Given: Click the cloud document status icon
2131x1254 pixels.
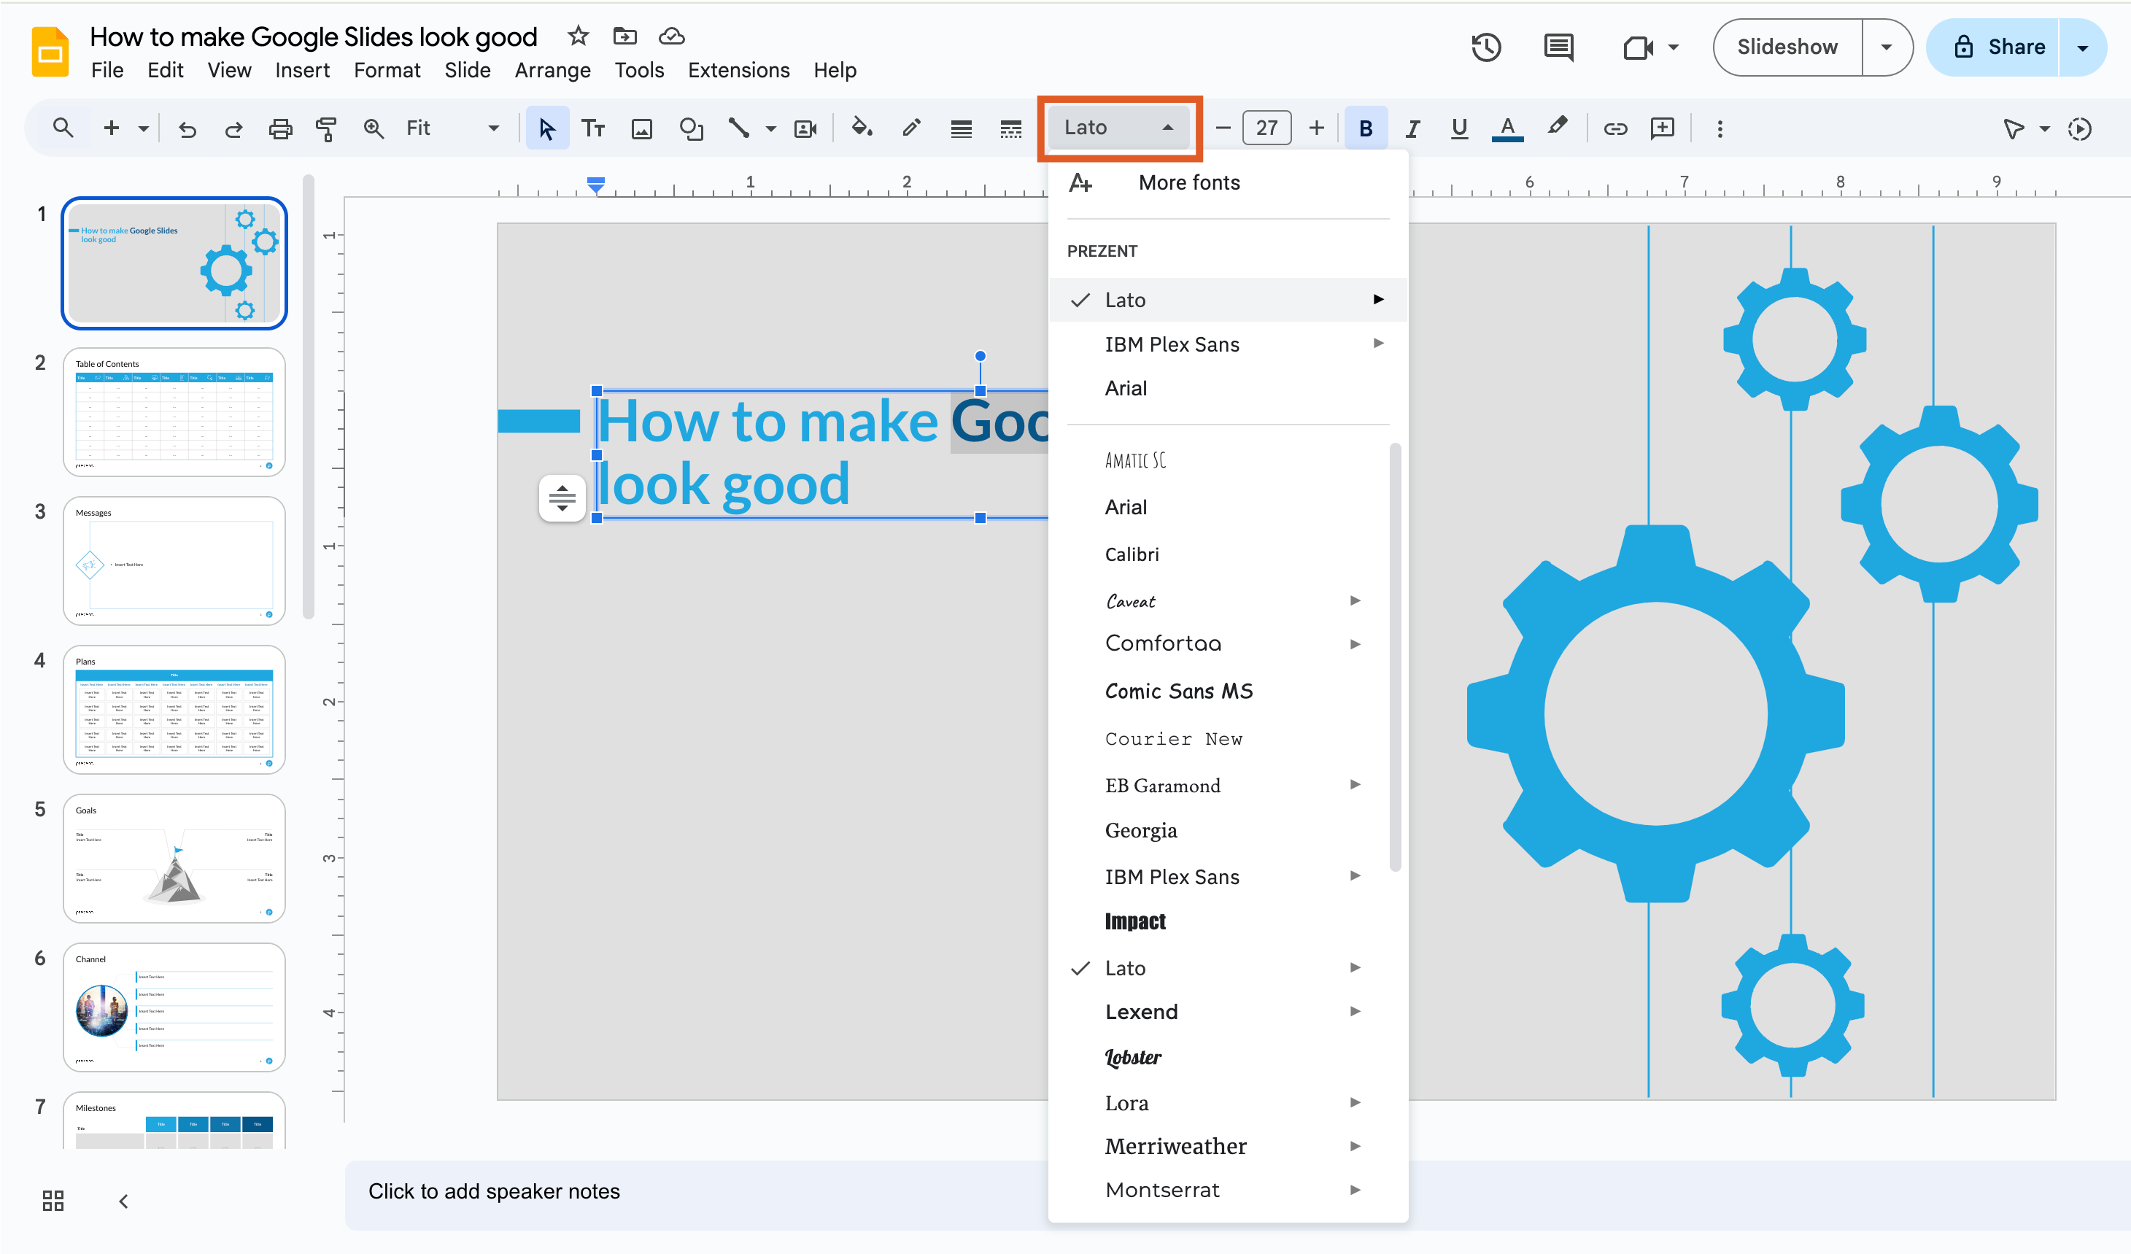Looking at the screenshot, I should coord(671,36).
